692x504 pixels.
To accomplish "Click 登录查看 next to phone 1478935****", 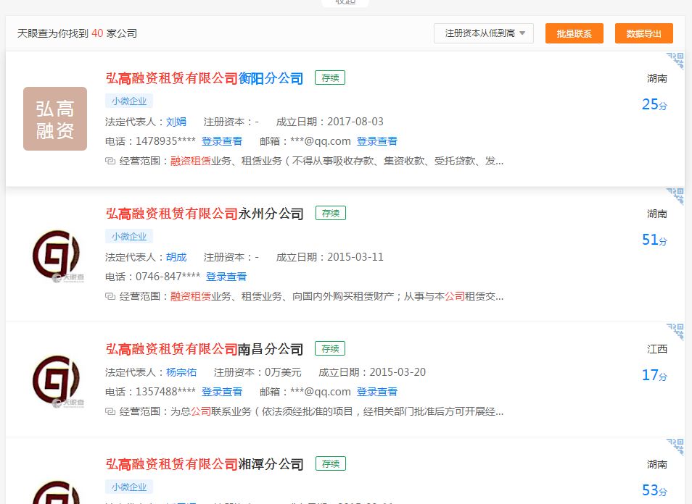I will (x=222, y=141).
